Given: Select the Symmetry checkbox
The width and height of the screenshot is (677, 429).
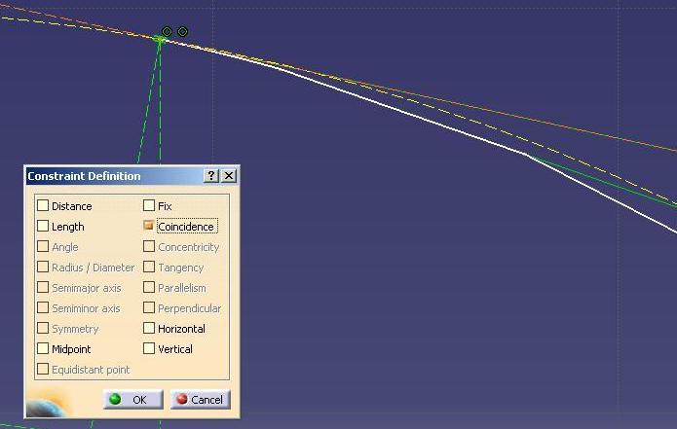Looking at the screenshot, I should click(43, 328).
